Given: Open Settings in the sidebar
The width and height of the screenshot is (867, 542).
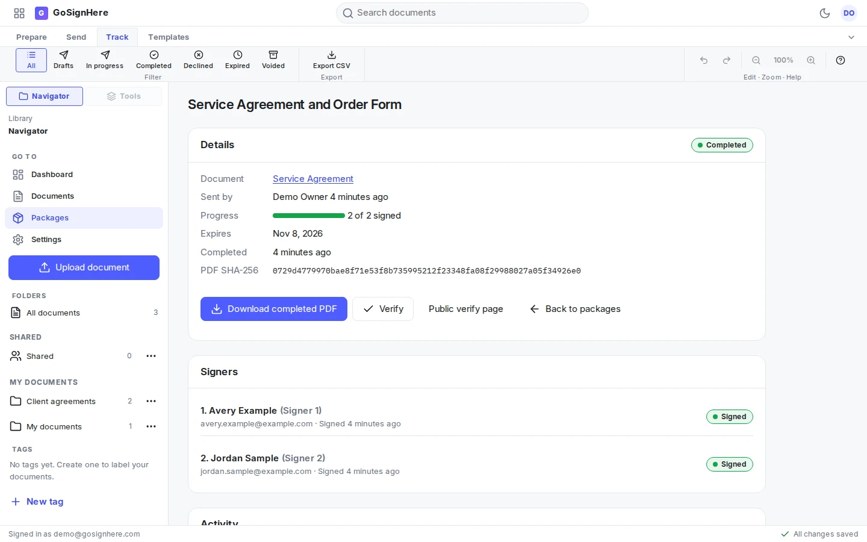Looking at the screenshot, I should pyautogui.click(x=84, y=240).
